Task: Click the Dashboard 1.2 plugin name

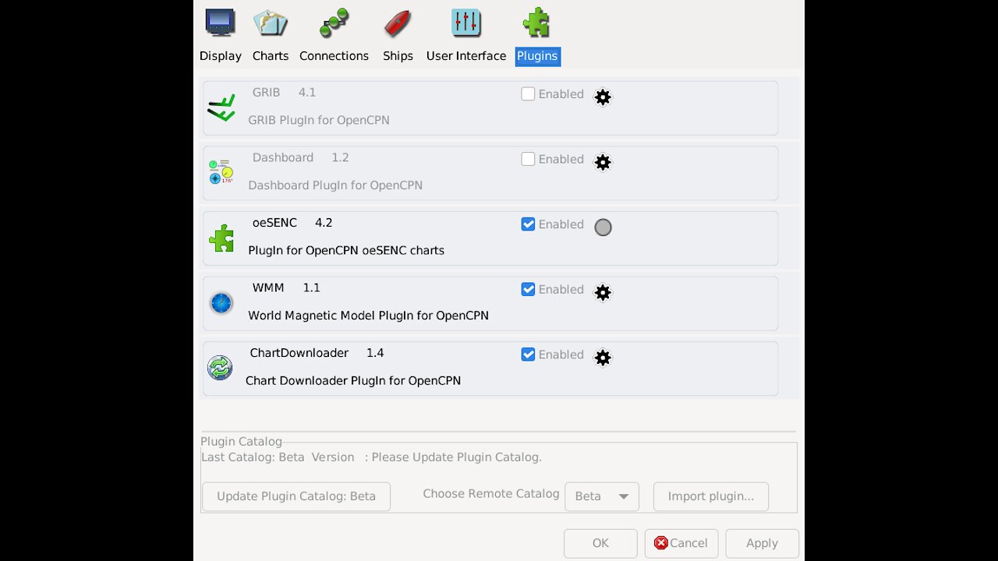Action: click(x=300, y=157)
